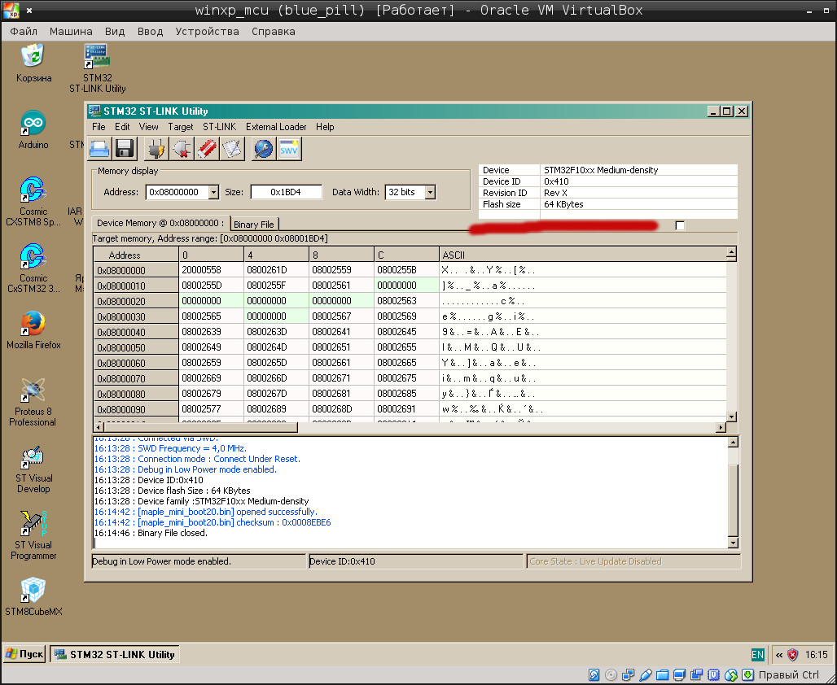Select address row 0x08000040
The image size is (837, 685).
[136, 332]
